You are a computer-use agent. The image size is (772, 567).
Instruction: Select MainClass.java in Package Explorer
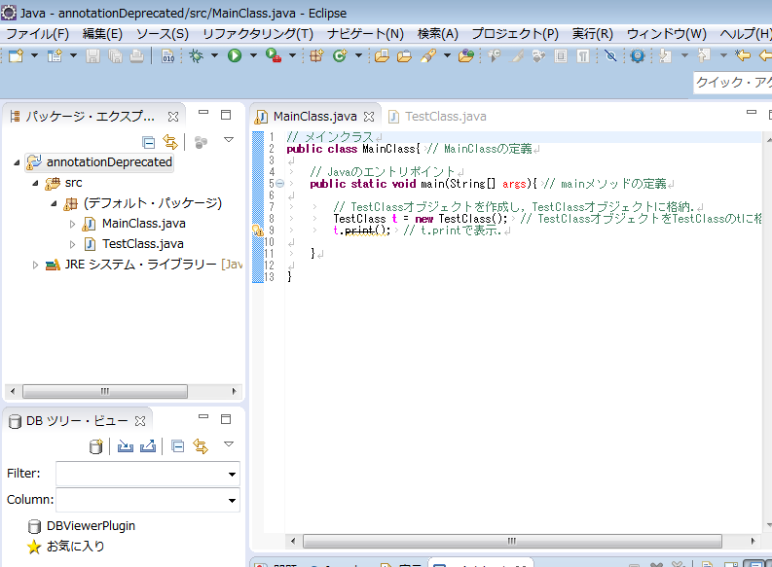(143, 224)
